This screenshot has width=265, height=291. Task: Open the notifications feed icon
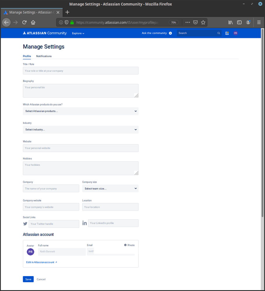click(227, 33)
